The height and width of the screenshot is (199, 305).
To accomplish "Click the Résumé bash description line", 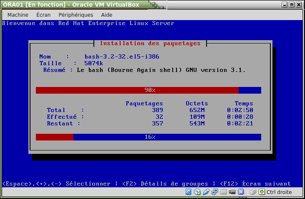I will pos(144,70).
